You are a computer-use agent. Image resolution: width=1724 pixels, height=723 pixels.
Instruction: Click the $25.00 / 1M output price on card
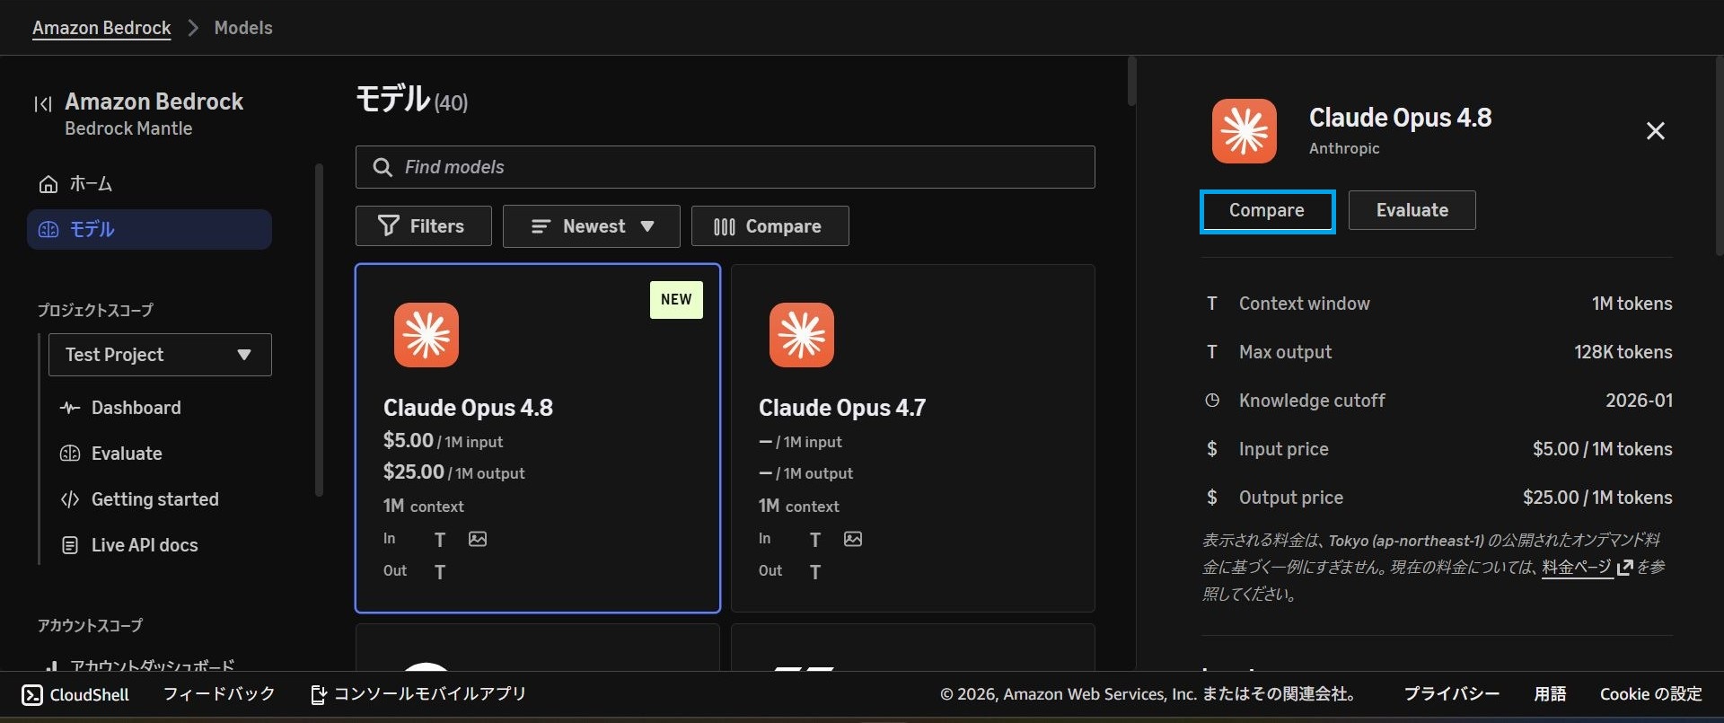point(454,472)
